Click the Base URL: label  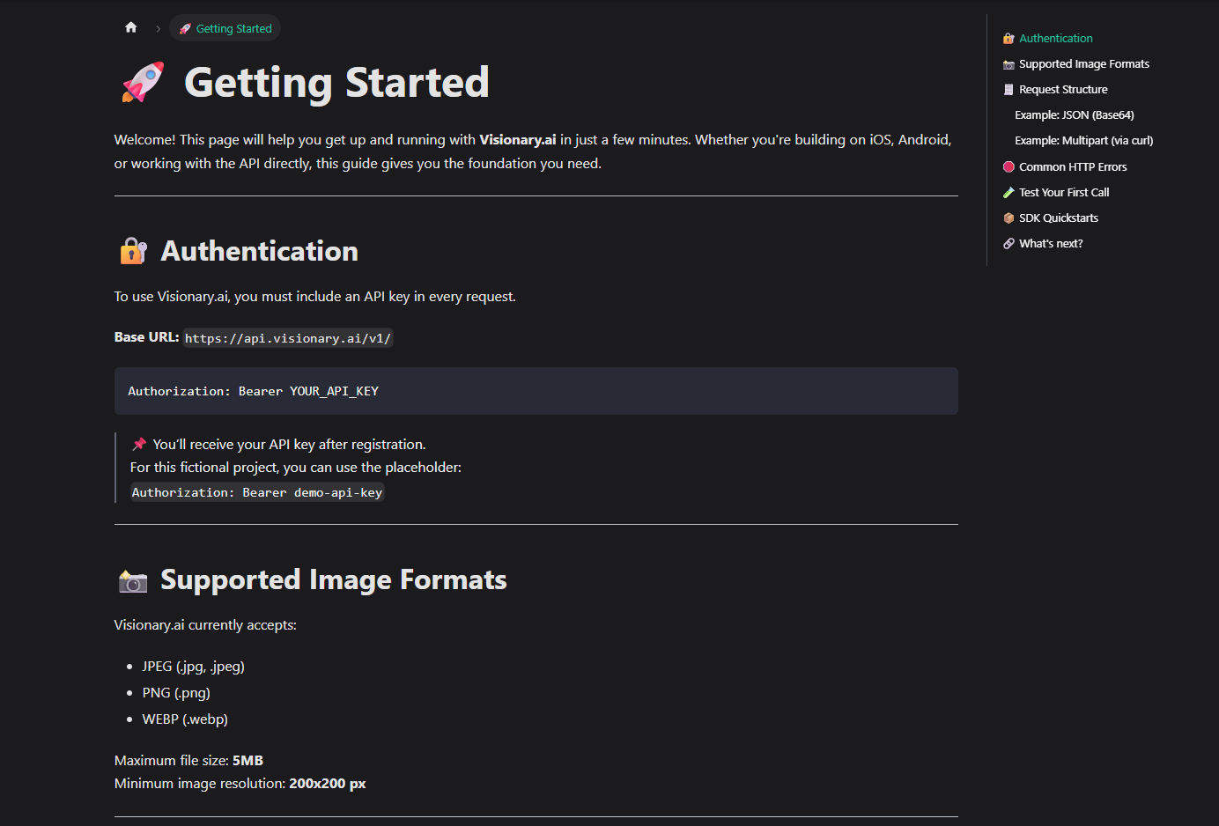click(146, 337)
